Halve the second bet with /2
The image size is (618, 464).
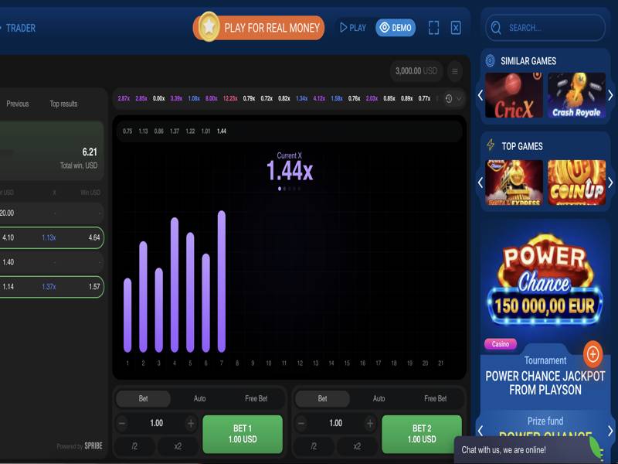pyautogui.click(x=314, y=446)
